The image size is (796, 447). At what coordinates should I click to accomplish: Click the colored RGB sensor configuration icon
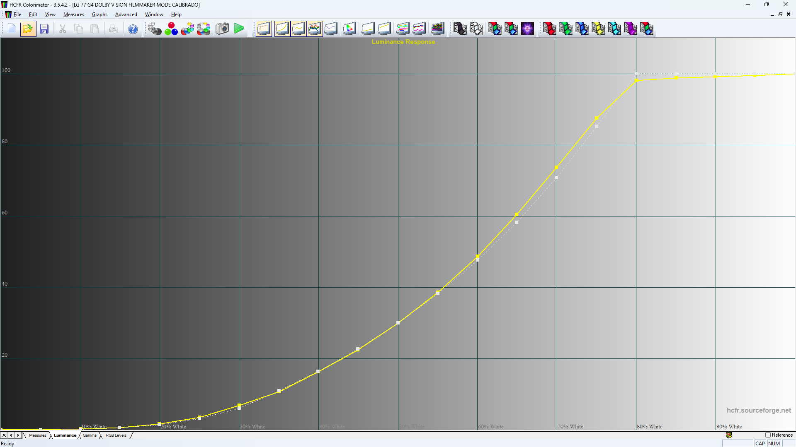[x=171, y=29]
